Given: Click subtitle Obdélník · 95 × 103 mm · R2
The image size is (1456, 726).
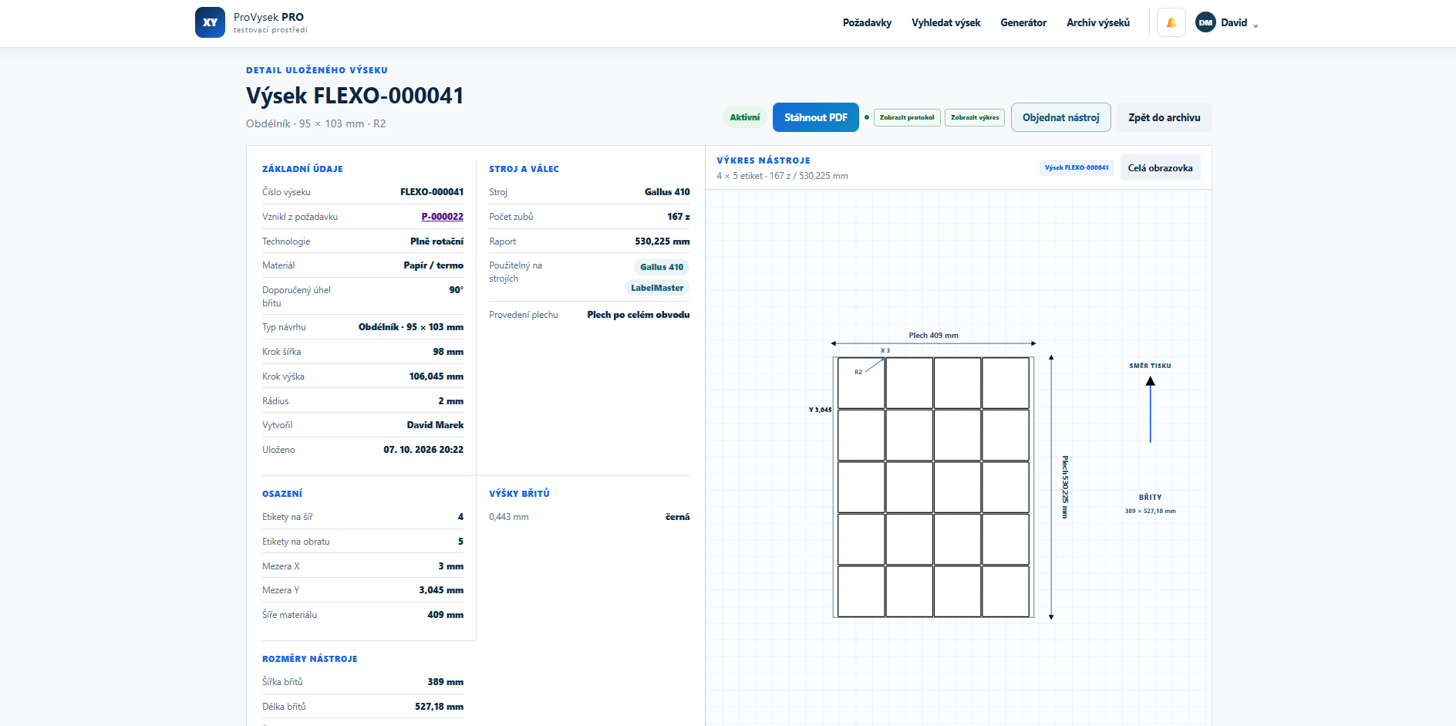Looking at the screenshot, I should click(316, 123).
